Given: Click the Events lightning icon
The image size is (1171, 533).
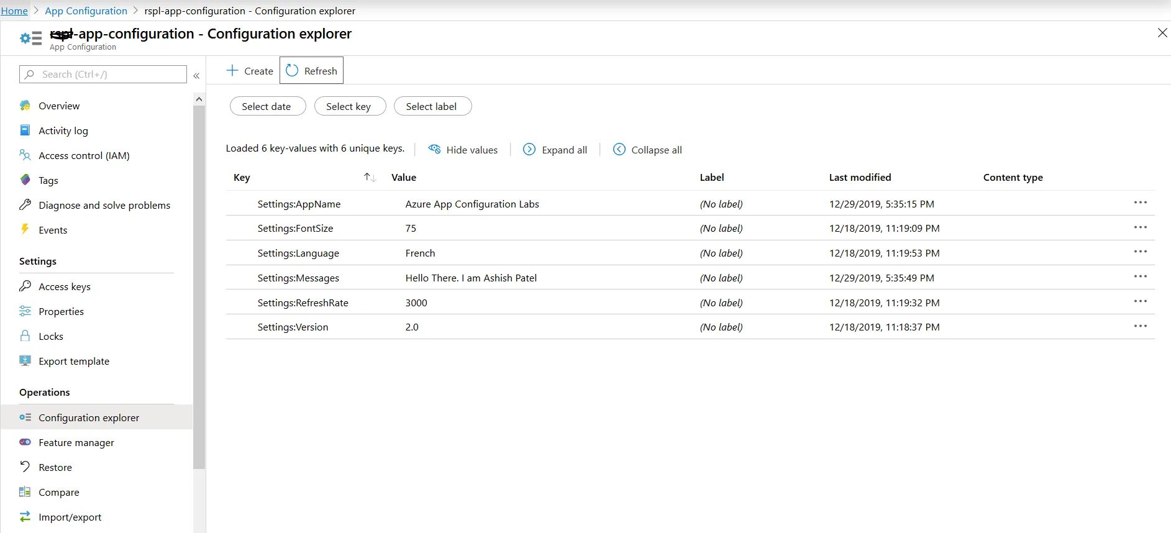Looking at the screenshot, I should click(25, 230).
